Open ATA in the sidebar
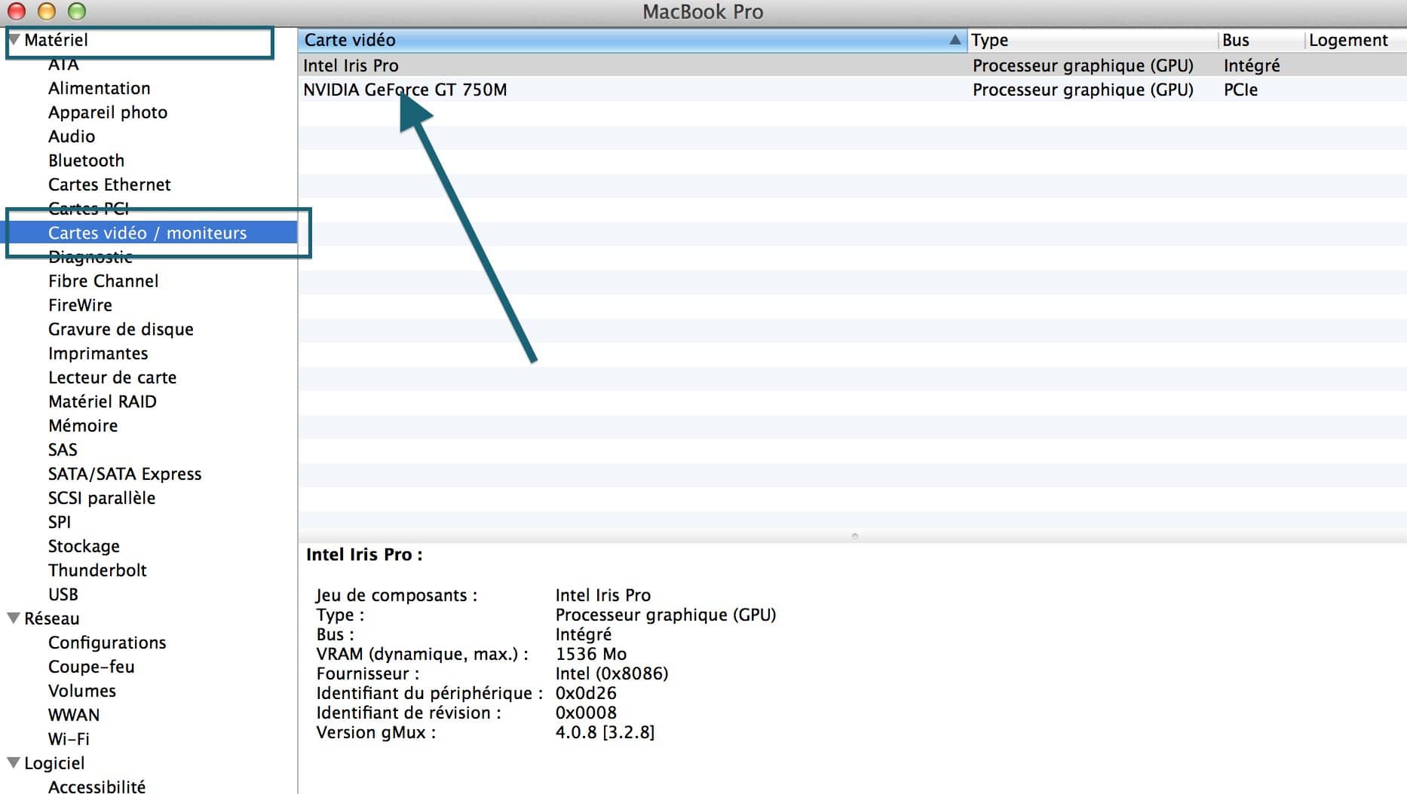The width and height of the screenshot is (1407, 794). pyautogui.click(x=63, y=64)
